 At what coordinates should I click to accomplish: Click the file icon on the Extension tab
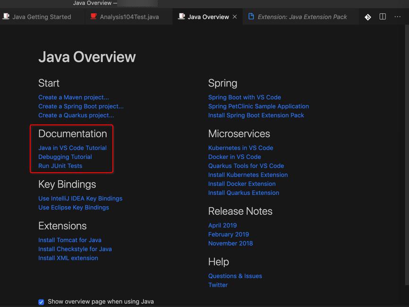click(x=251, y=17)
